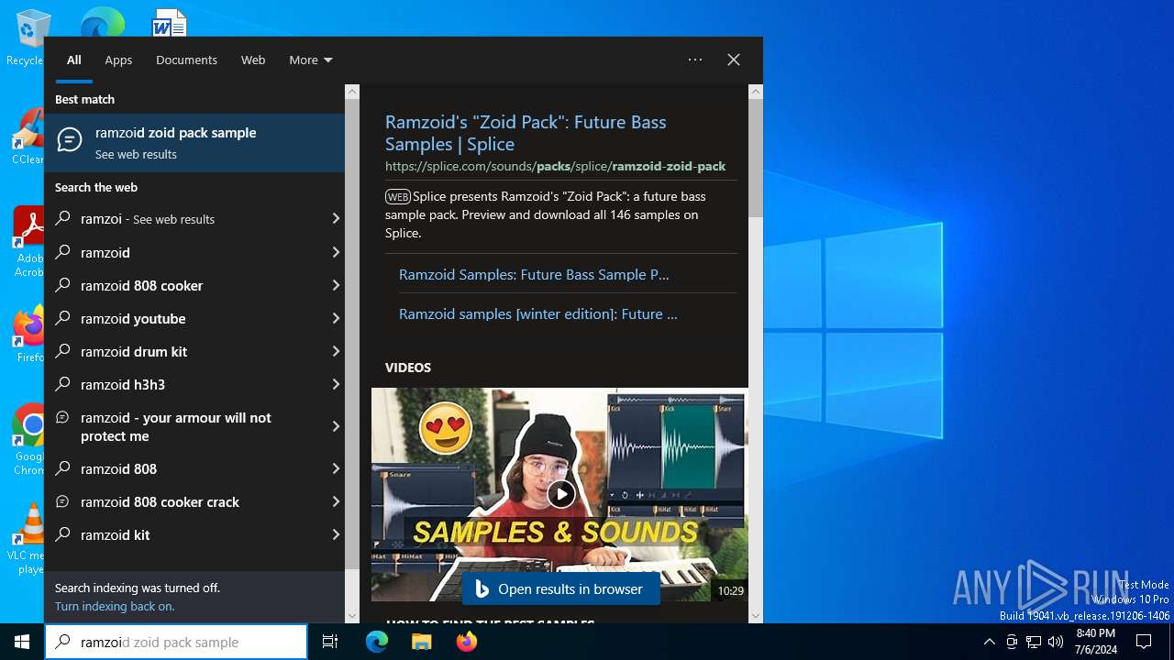
Task: Switch to the All tab
Action: (74, 60)
